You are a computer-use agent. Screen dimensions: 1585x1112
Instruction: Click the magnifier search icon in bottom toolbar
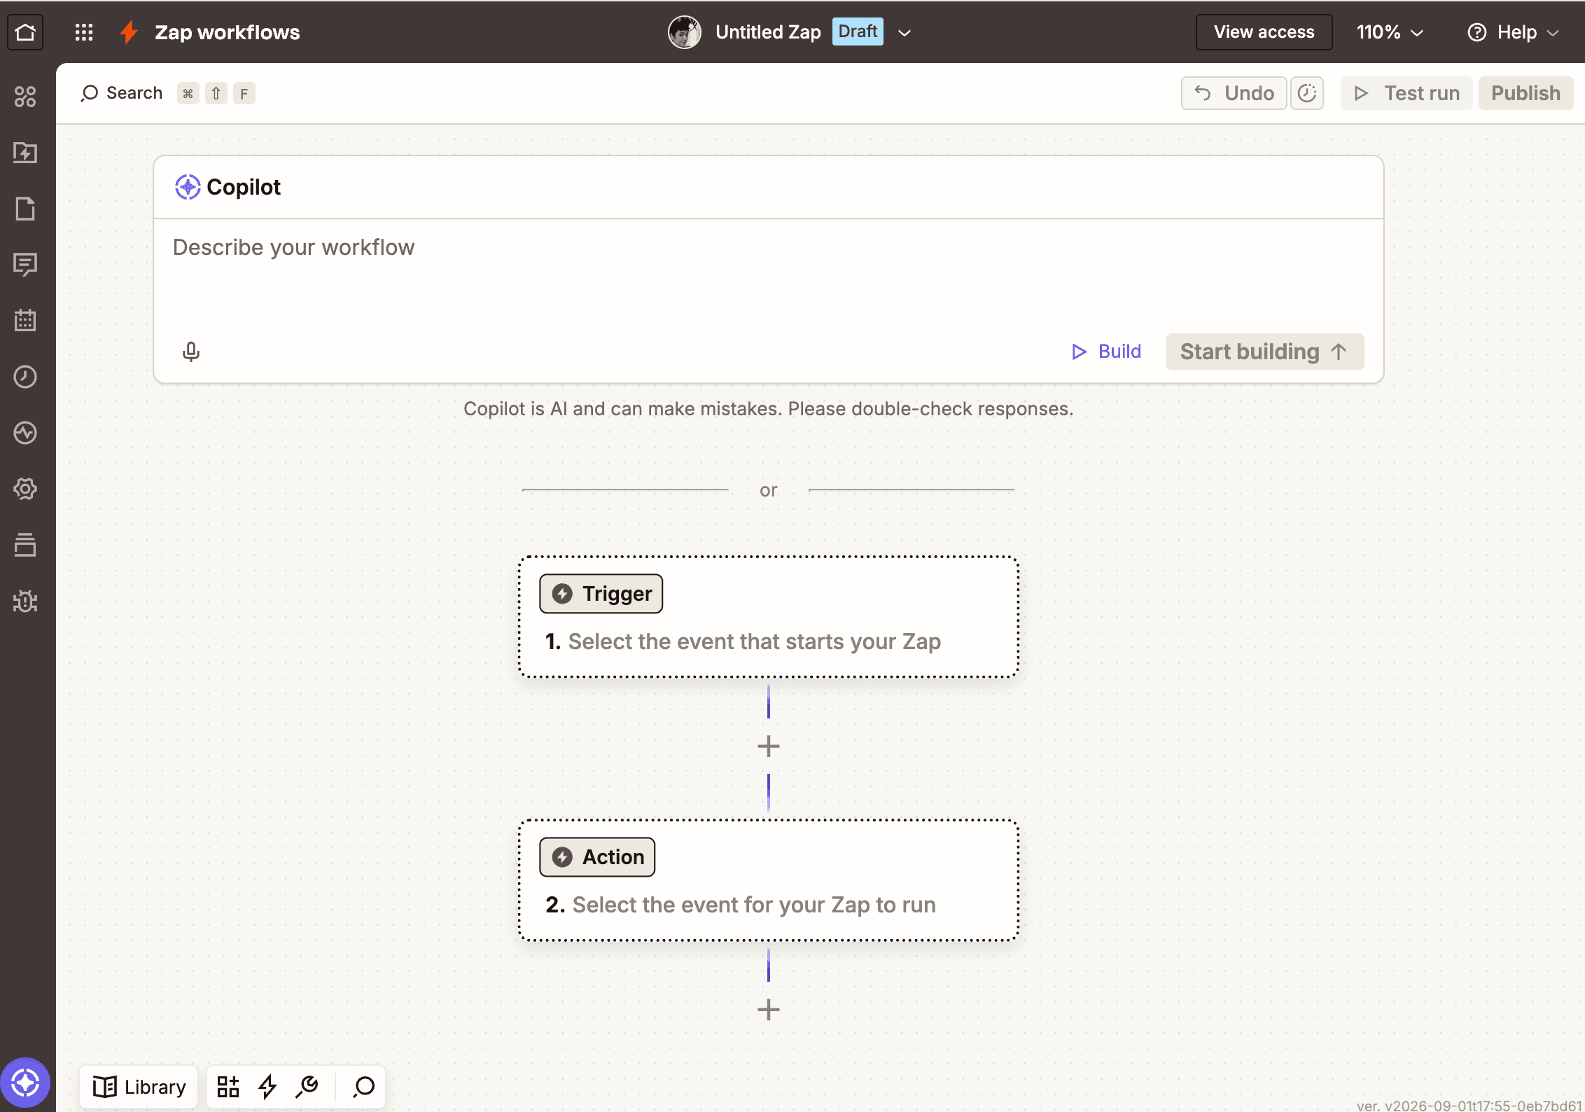pos(363,1087)
